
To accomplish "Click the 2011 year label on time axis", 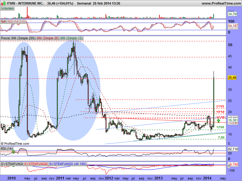I will pos(60,178).
